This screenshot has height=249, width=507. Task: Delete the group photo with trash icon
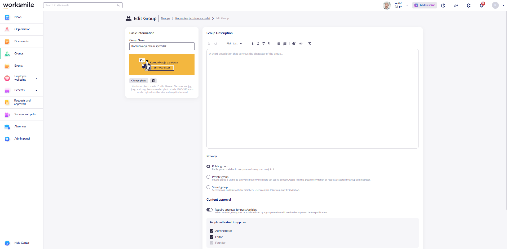point(153,81)
